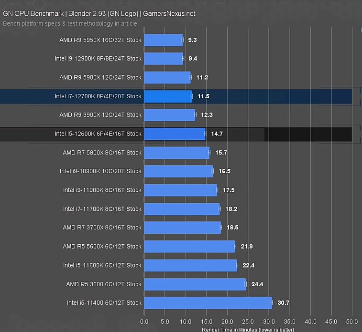The image size is (362, 332).
Task: Click the 15.7 value next to the 5800X bar
Action: pos(221,153)
